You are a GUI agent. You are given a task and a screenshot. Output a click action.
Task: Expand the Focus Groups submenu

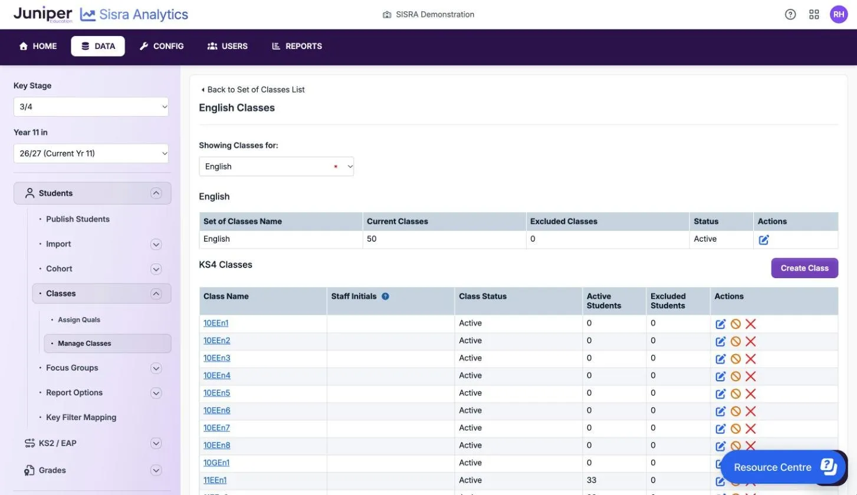tap(156, 368)
